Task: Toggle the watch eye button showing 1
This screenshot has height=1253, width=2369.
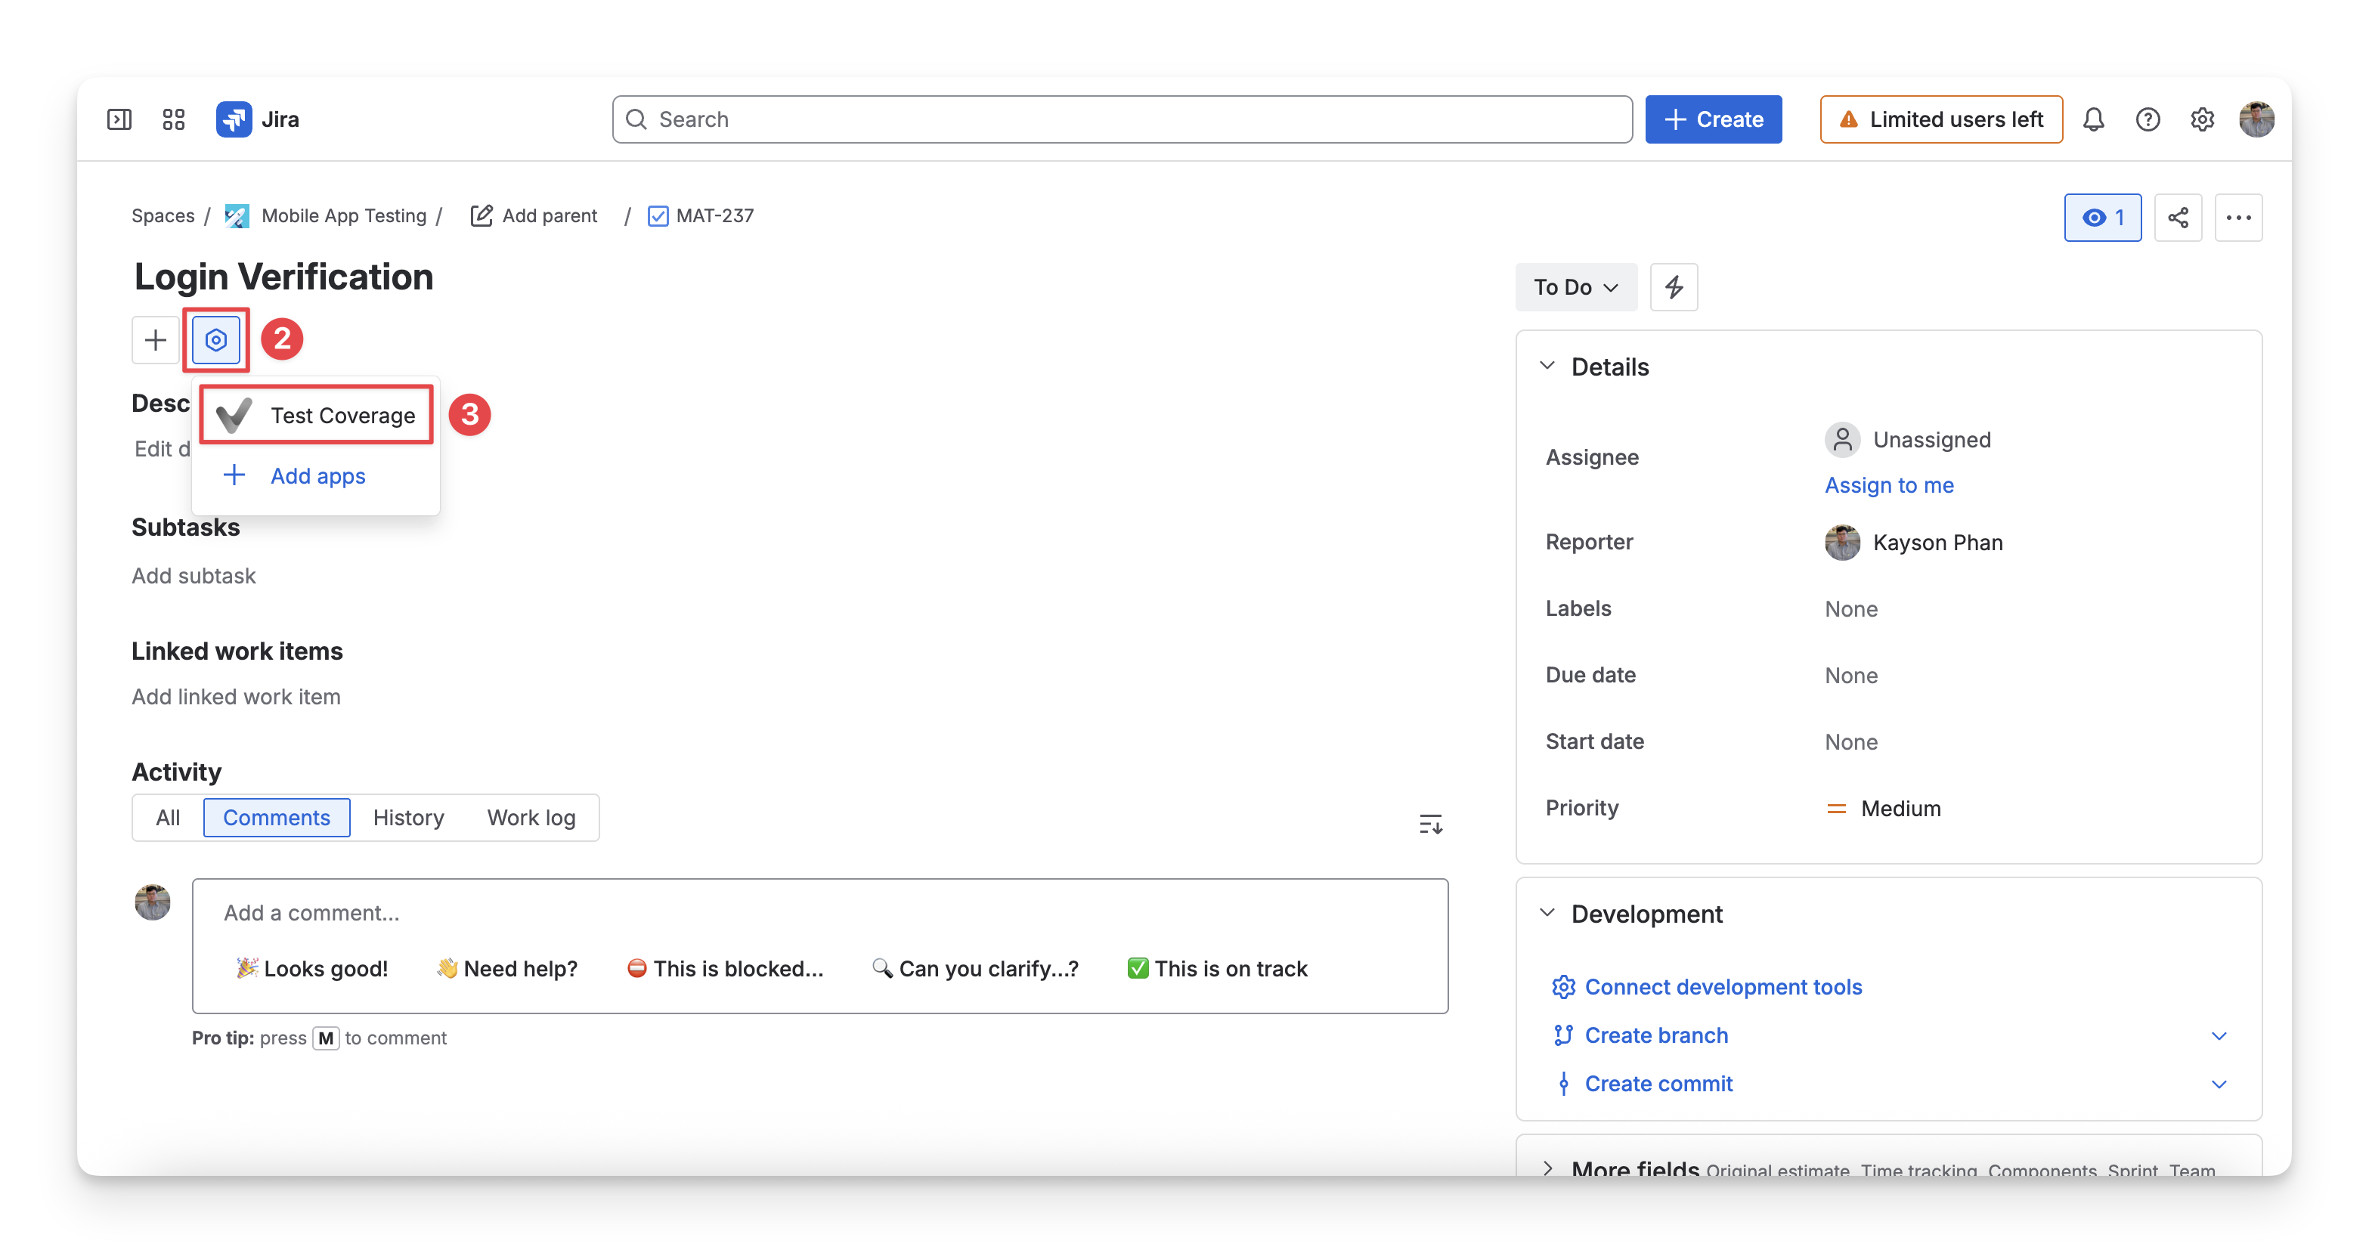Action: pyautogui.click(x=2102, y=218)
